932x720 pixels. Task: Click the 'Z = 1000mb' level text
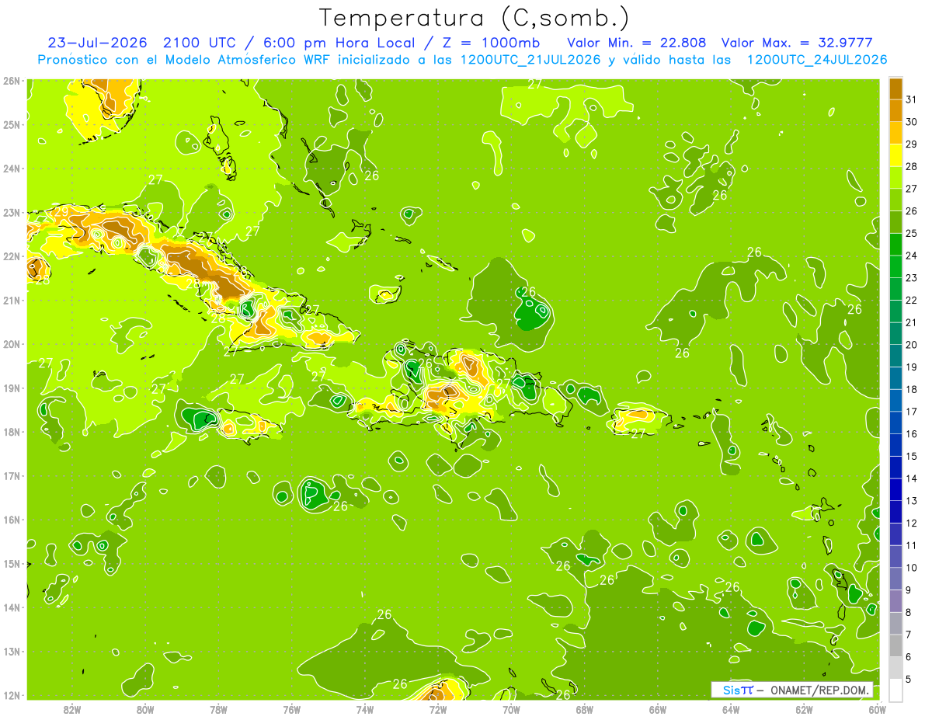[x=492, y=43]
